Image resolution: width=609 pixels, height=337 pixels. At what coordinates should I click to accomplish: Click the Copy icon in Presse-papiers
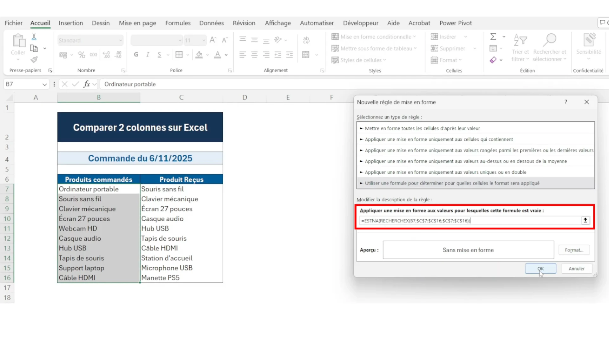34,48
